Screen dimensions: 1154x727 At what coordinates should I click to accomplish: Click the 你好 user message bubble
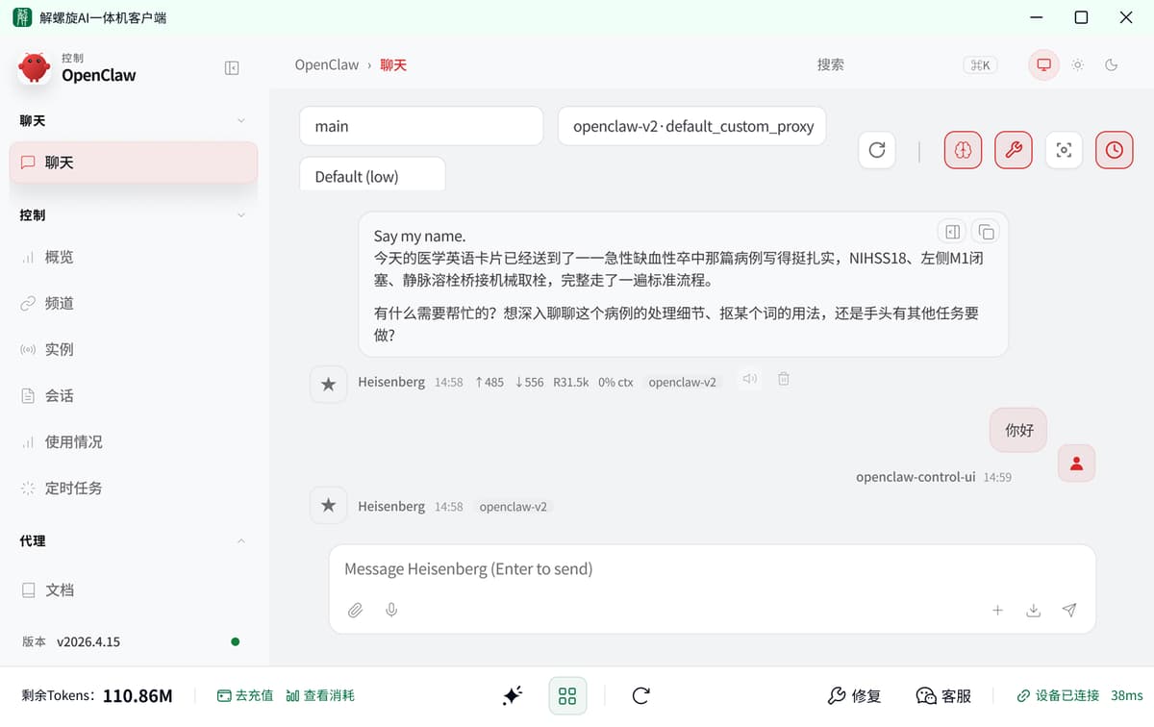point(1018,430)
